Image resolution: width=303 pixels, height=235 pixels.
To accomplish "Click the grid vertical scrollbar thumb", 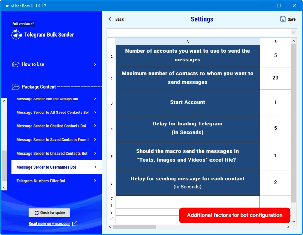I will click(294, 123).
